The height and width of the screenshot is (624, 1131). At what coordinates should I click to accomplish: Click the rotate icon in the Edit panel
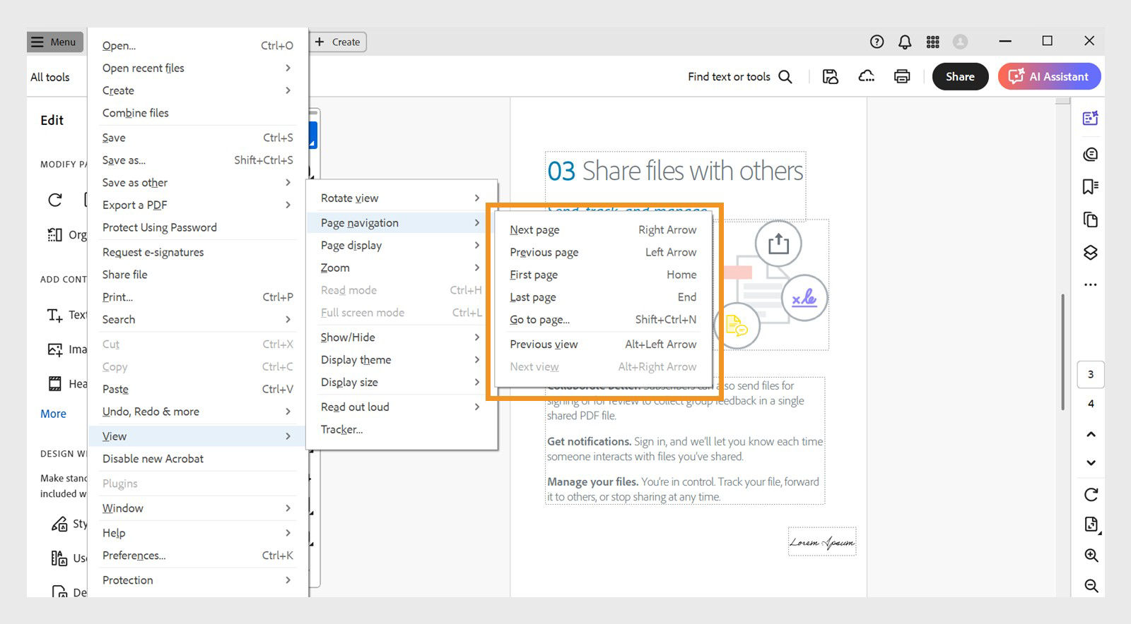(55, 200)
